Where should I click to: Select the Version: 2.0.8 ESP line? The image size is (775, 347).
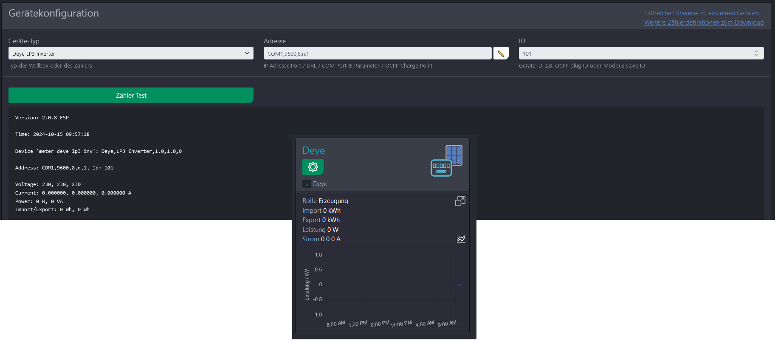(x=42, y=118)
